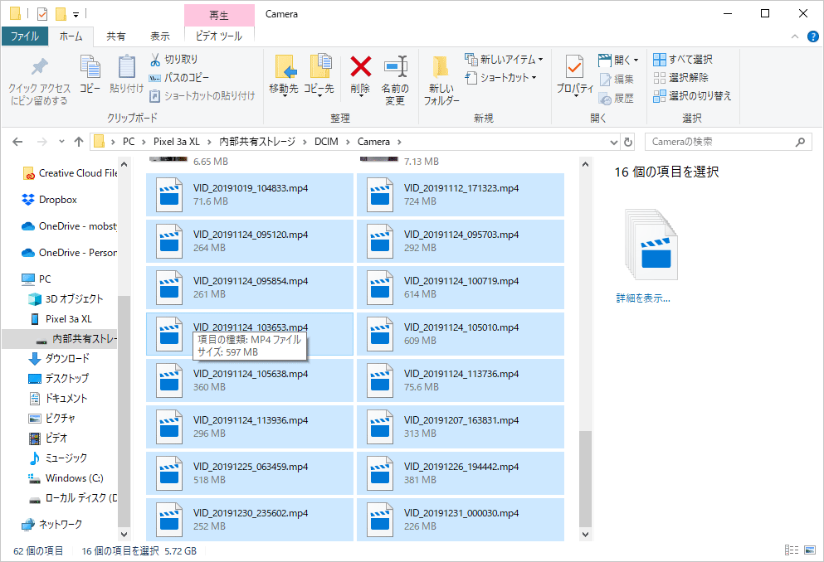Select the Share (共有) tab
The width and height of the screenshot is (824, 562).
(x=116, y=36)
